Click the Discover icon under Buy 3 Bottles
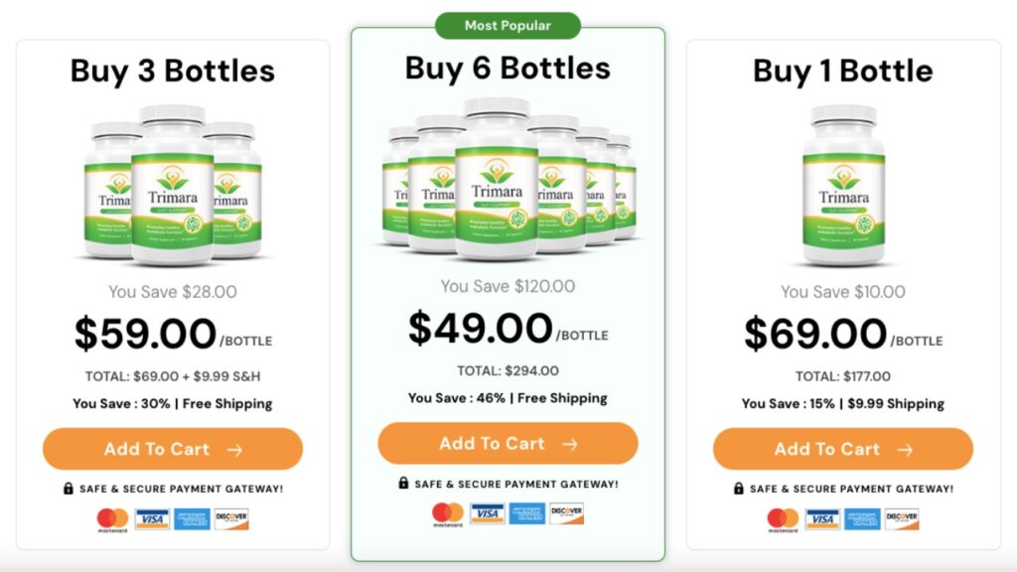 pos(229,517)
